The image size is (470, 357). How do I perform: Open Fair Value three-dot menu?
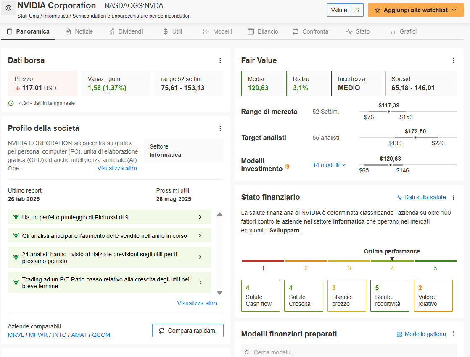tap(454, 60)
